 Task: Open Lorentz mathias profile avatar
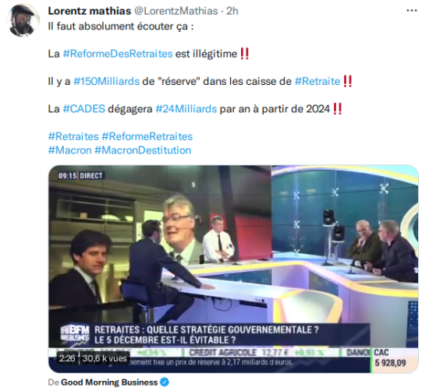pos(23,21)
